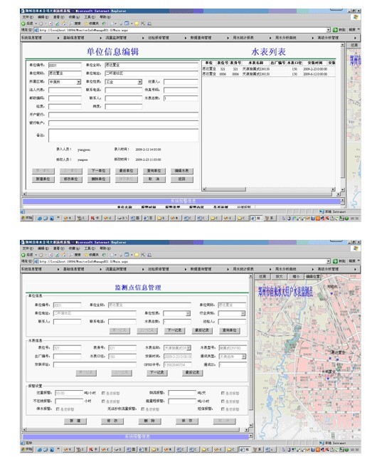This screenshot has height=457, width=377.
Task: Click Internet Explorer quick-launch icon below 单位信息编辑 window
Action: click(40, 219)
